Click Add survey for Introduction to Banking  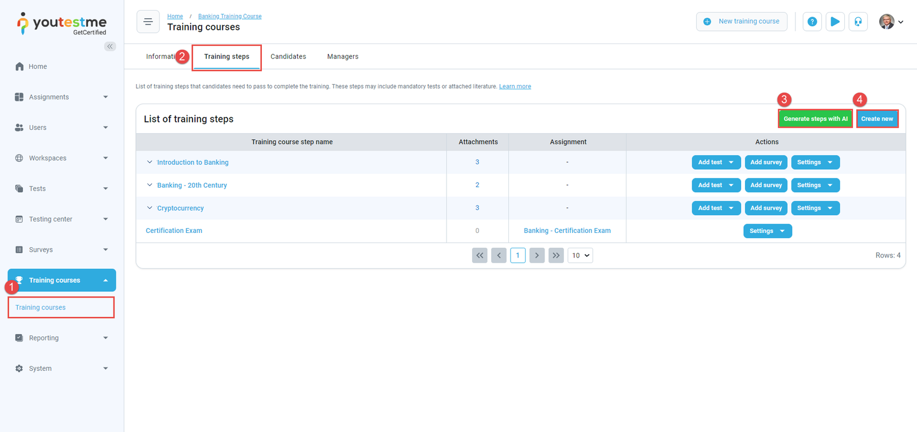pos(766,163)
